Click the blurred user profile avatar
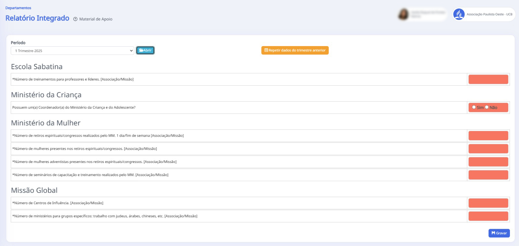 [403, 14]
